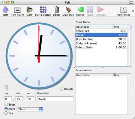Click the Store preset icon
This screenshot has width=135, height=119.
(29, 10)
